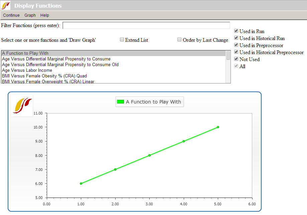Click the data point at x=1.00
This screenshot has width=307, height=215.
[81, 183]
